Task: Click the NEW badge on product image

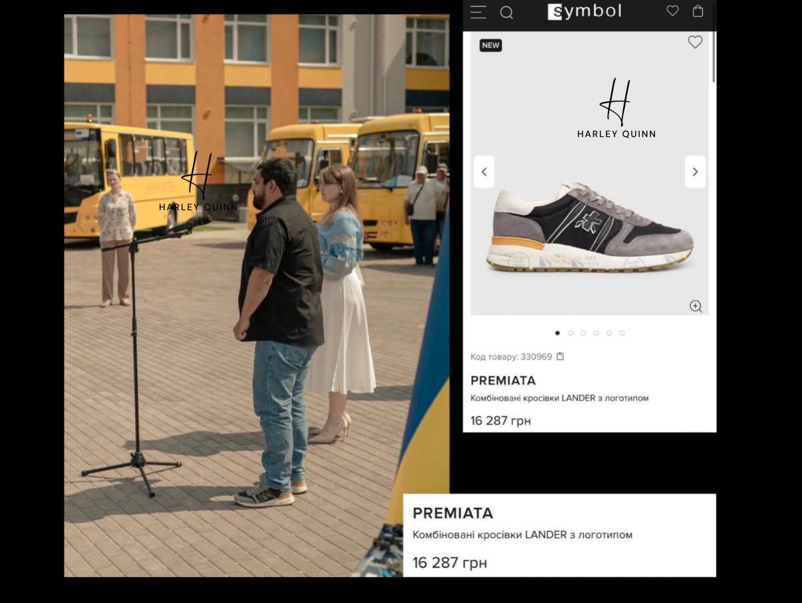Action: (491, 45)
